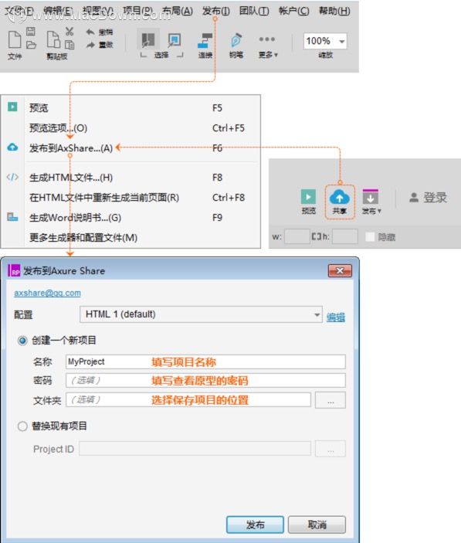This screenshot has width=461, height=543.
Task: Click the RP logo in the dialog title
Action: (x=14, y=270)
